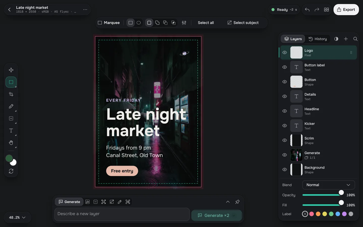Choose the elliptical marquee shape
Image resolution: width=363 pixels, height=227 pixels.
coord(139,23)
